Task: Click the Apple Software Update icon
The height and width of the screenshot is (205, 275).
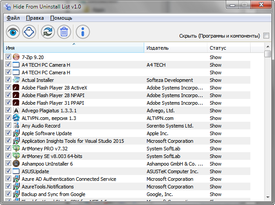Action: point(16,133)
